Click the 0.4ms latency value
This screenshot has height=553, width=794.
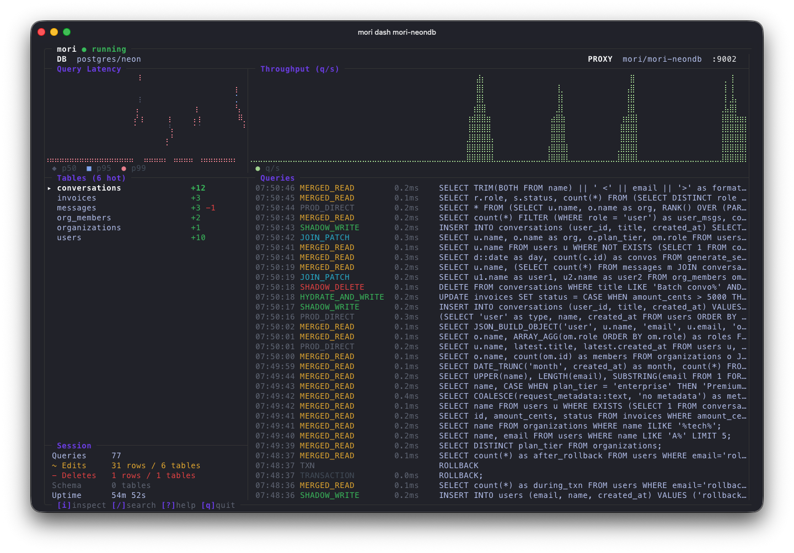point(406,397)
